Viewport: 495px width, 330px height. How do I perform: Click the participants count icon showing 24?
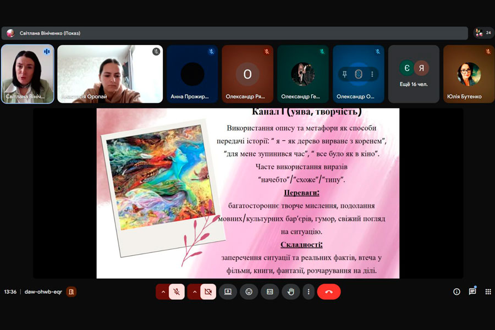(x=483, y=33)
